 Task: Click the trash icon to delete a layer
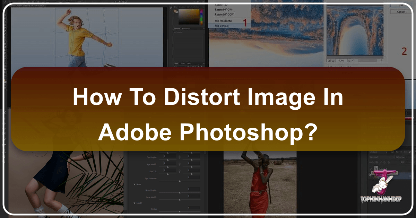pyautogui.click(x=202, y=67)
